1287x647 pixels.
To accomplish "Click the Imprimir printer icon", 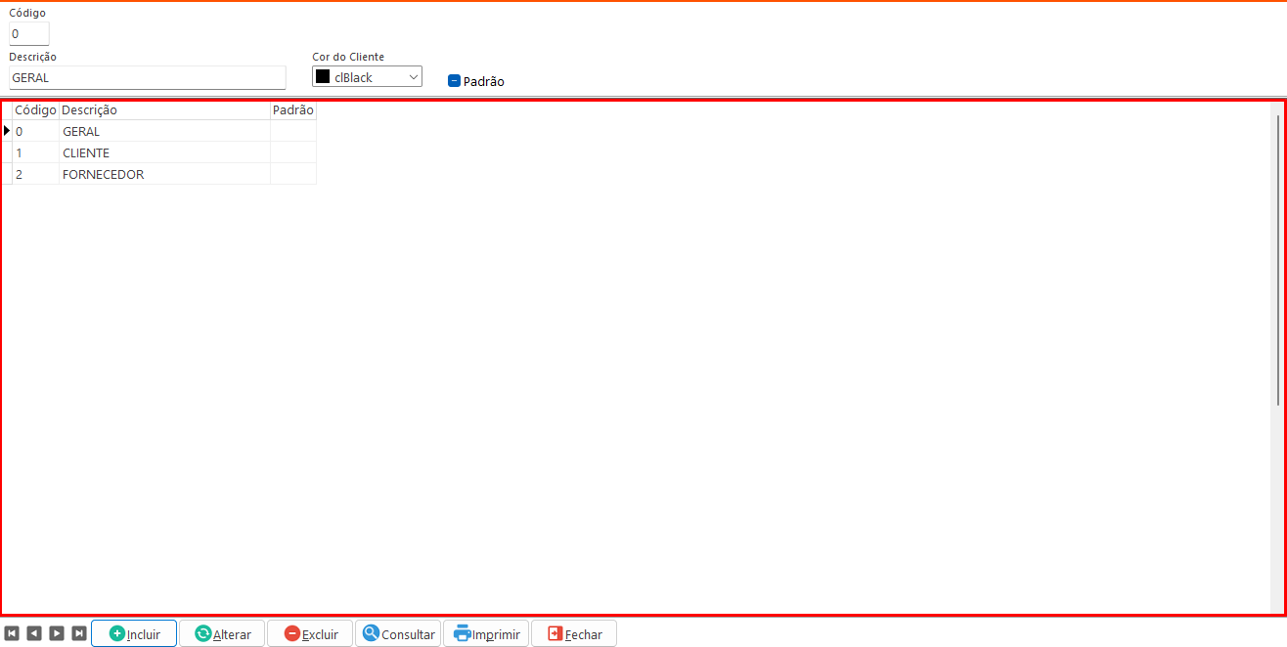I will click(462, 633).
